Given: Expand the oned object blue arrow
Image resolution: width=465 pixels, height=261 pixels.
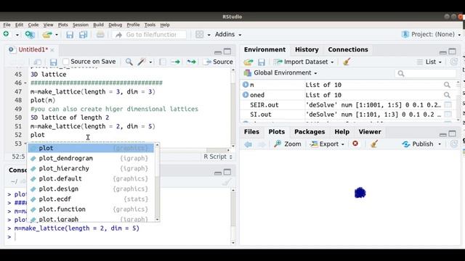Looking at the screenshot, I should pos(246,95).
